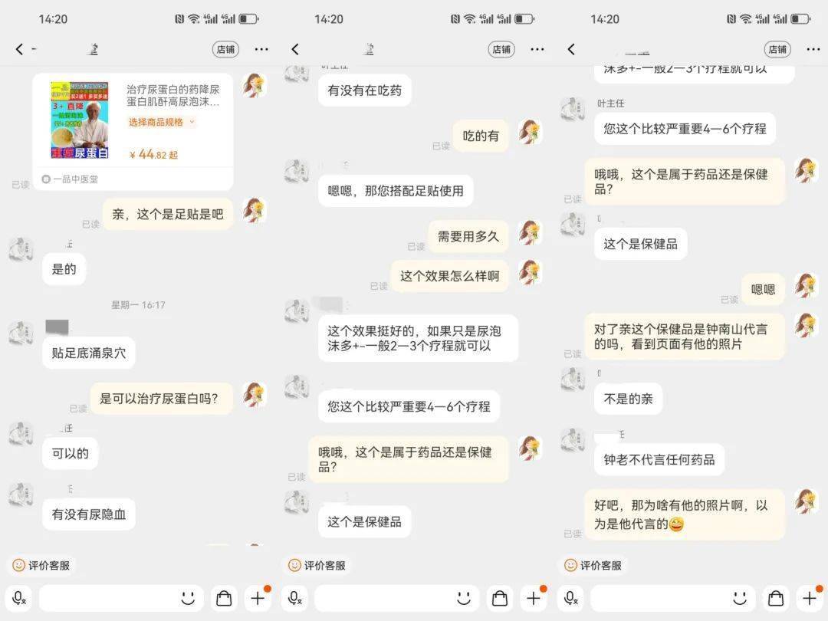The image size is (828, 621).
Task: Tap the voice input icon in left chat
Action: pyautogui.click(x=19, y=598)
